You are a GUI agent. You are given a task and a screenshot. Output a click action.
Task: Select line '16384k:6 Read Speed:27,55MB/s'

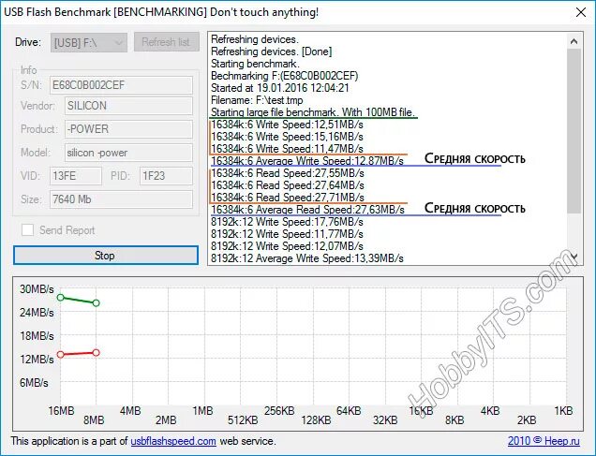click(x=288, y=173)
